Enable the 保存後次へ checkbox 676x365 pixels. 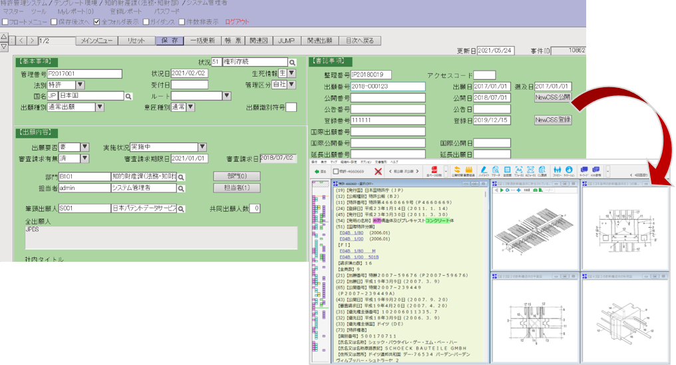coord(54,21)
